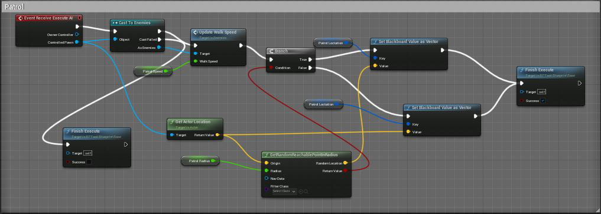Viewport: 601px width, 214px height.
Task: Click exec output of lower Set Blackboard Value node
Action: 476,116
